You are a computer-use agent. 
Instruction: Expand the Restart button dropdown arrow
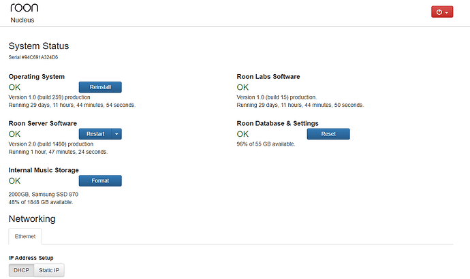point(117,134)
